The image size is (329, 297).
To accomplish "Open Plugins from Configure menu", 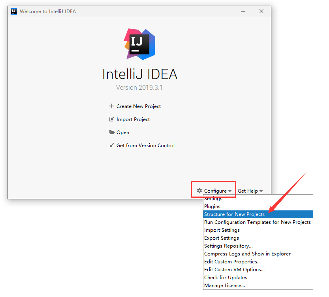I will tap(258, 206).
